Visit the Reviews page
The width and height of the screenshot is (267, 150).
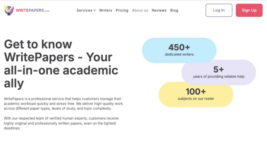[x=159, y=10]
